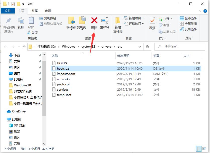The width and height of the screenshot is (210, 153).
Task: Create a New folder (新建文件夹)
Action: tap(118, 25)
